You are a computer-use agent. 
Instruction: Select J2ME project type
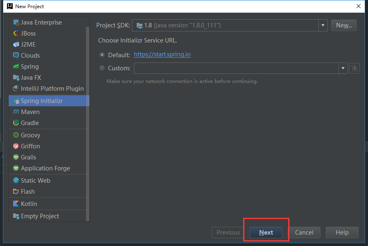(47, 45)
